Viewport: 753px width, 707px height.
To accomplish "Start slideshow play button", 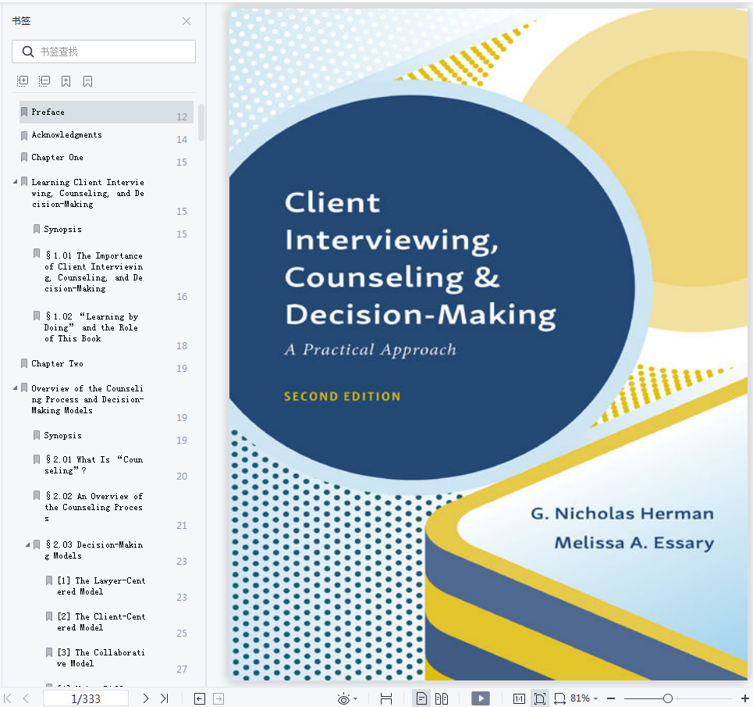I will pos(480,698).
